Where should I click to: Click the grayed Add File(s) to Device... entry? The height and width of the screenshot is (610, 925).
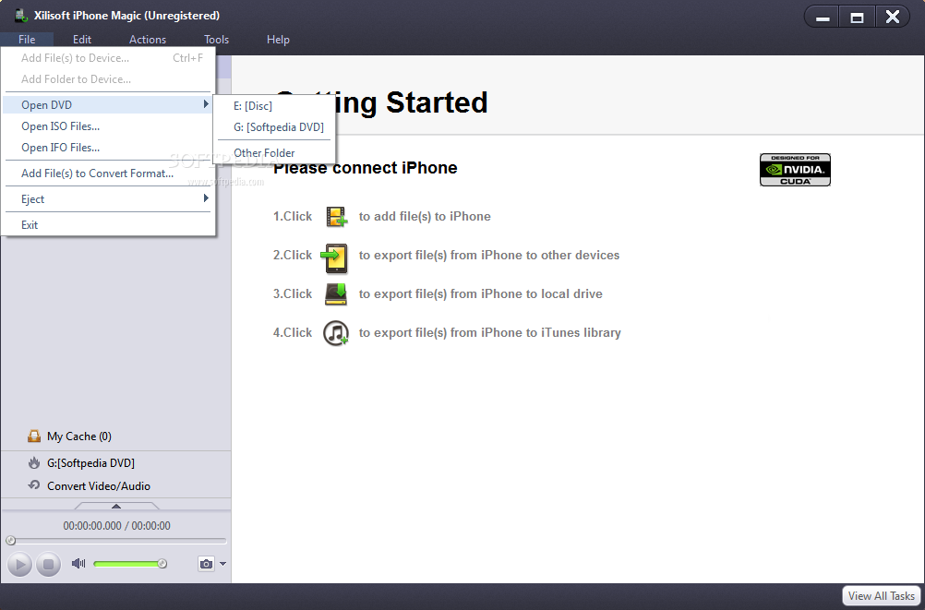pyautogui.click(x=108, y=58)
